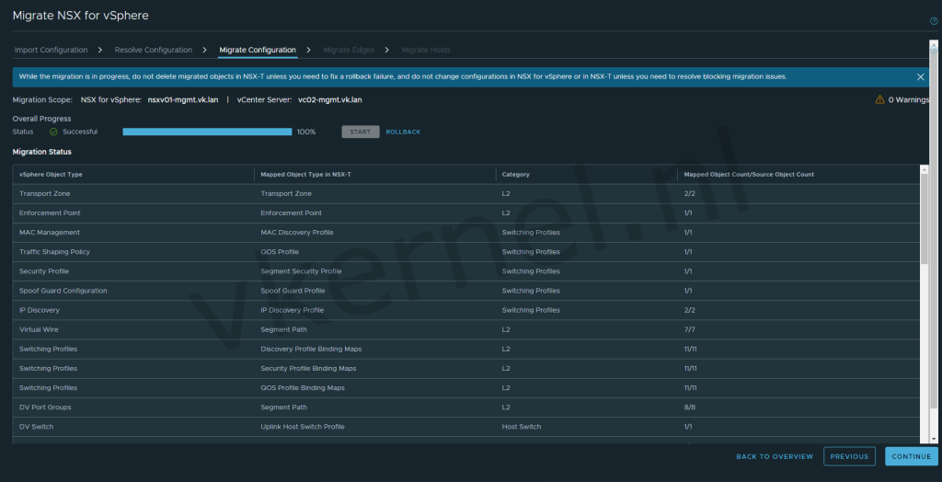The height and width of the screenshot is (482, 942).
Task: Click the CONTINUE button
Action: coord(912,457)
